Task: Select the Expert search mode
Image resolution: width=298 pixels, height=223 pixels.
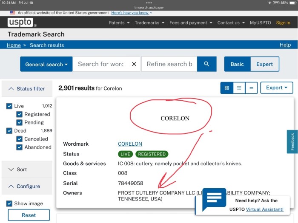Action: coord(264,64)
